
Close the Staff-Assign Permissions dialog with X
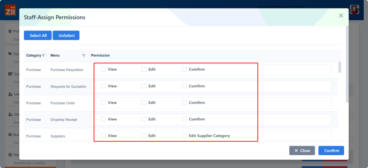click(341, 15)
